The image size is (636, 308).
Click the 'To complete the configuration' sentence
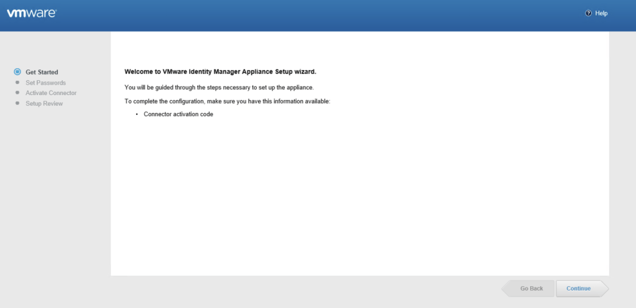(227, 101)
